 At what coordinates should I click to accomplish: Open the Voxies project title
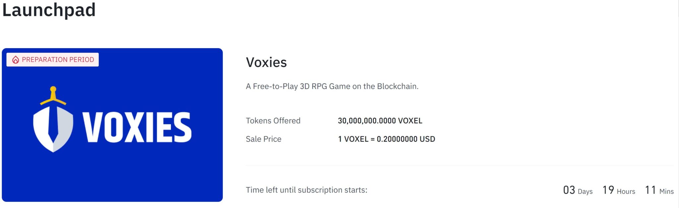tap(266, 62)
